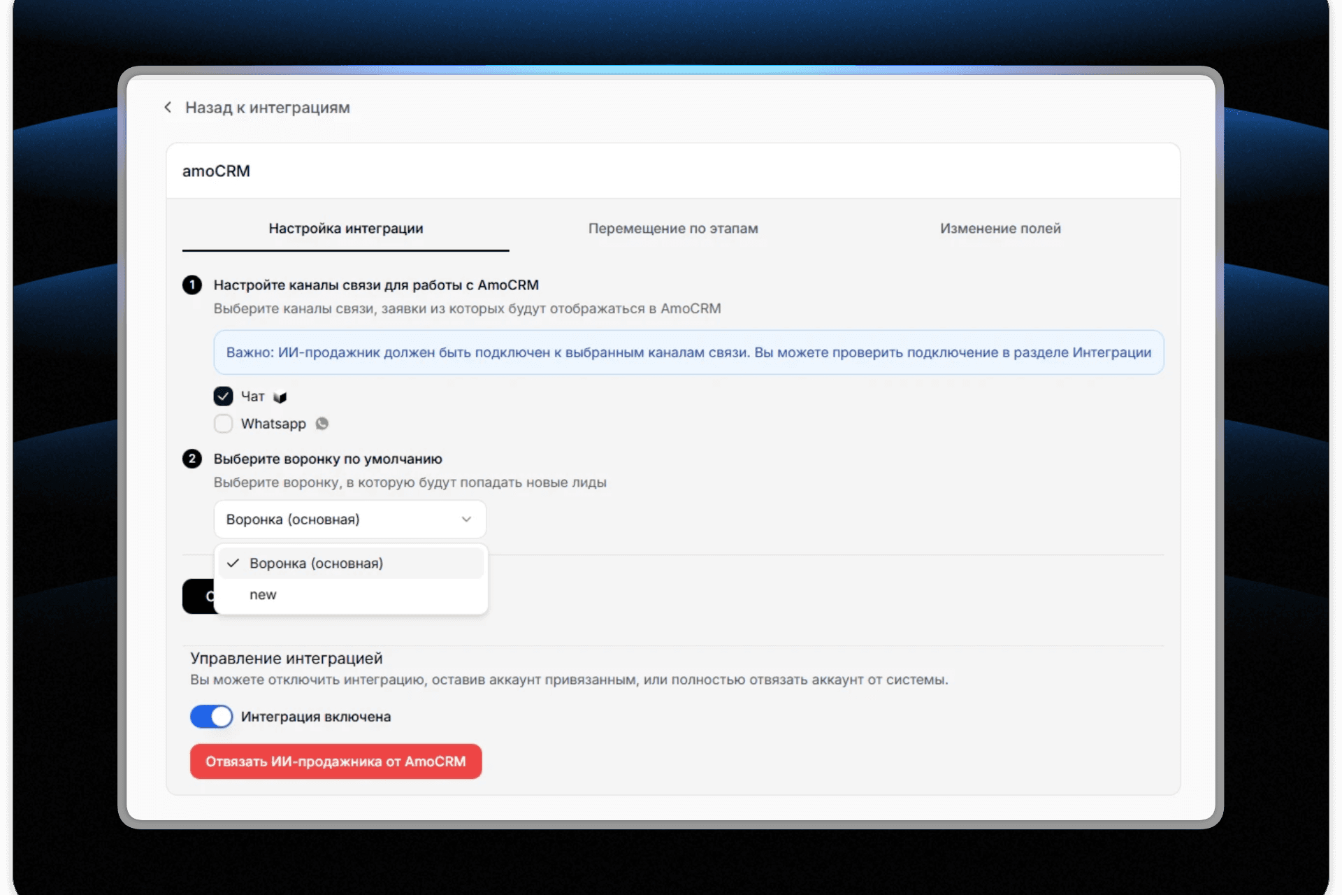Viewport: 1342px width, 895px height.
Task: Click the partially hidden black save button
Action: 198,596
